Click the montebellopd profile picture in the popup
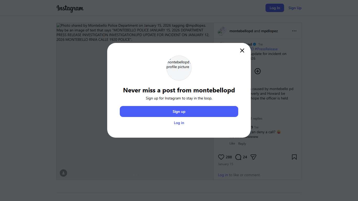 point(179,68)
